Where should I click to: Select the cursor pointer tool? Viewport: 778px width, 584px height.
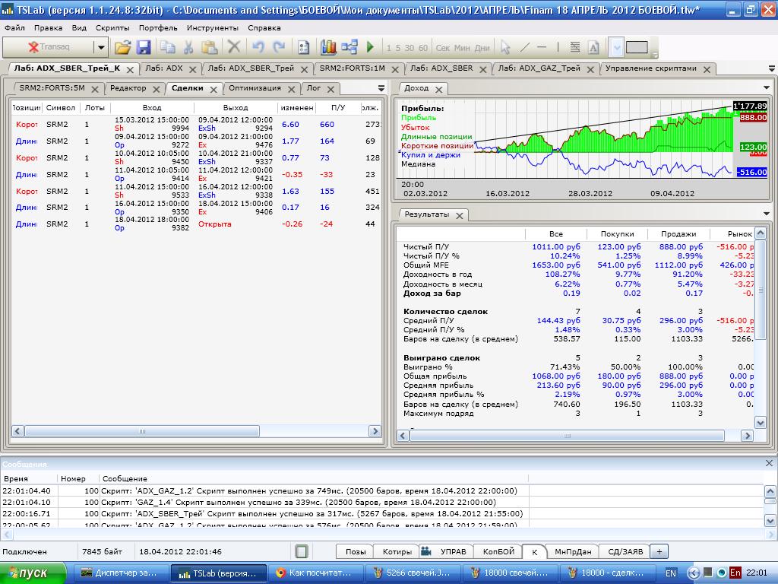pyautogui.click(x=505, y=48)
